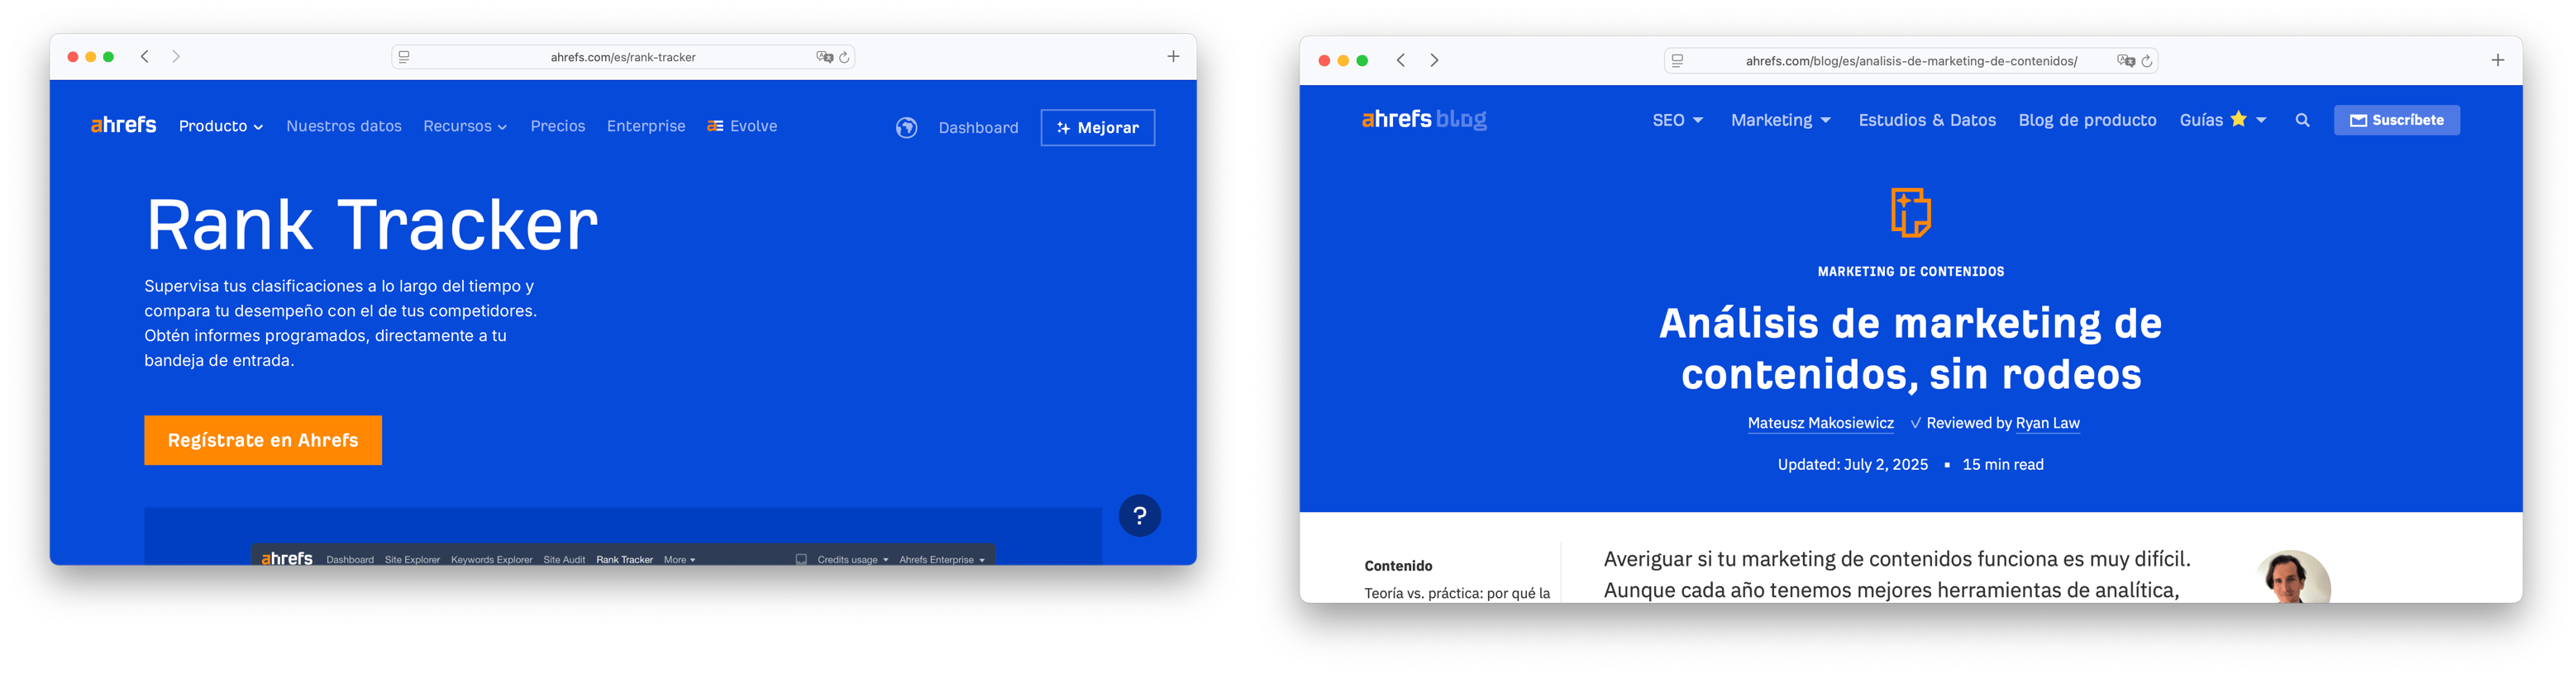Viewport: 2576px width, 673px height.
Task: Click Regístrate en Ahrefs button
Action: click(263, 440)
